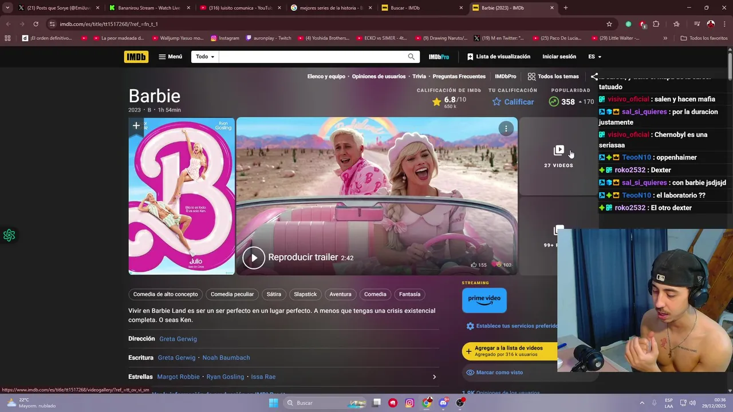733x412 pixels.
Task: Open Issa Rae link
Action: pos(263,377)
